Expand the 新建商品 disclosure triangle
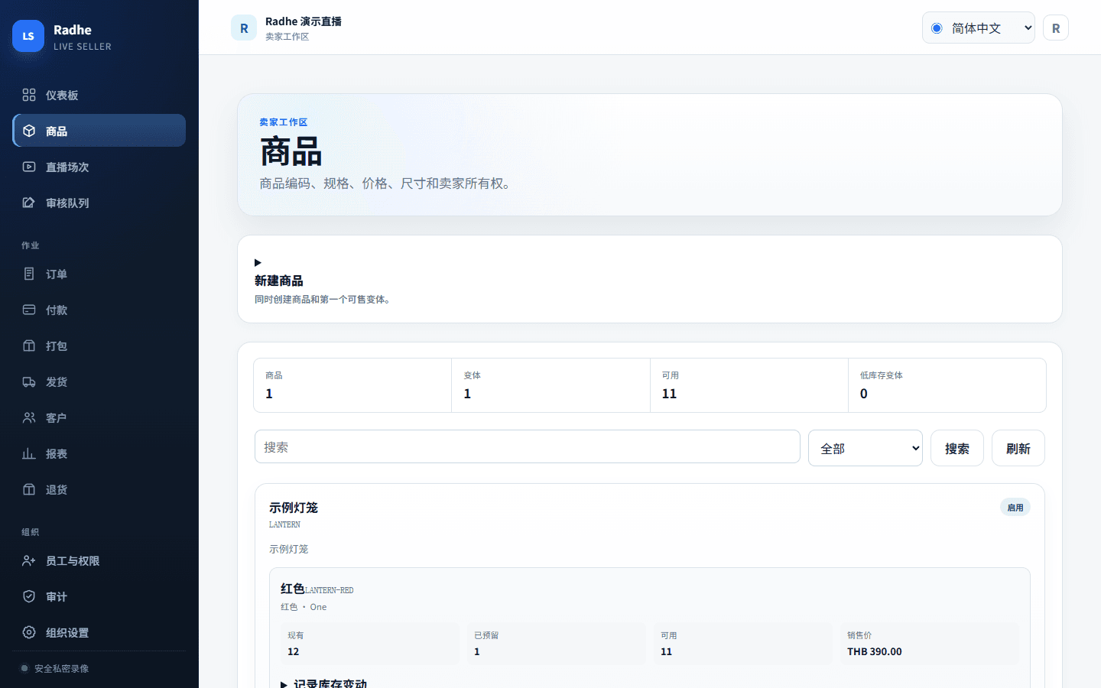The width and height of the screenshot is (1101, 688). pos(258,263)
